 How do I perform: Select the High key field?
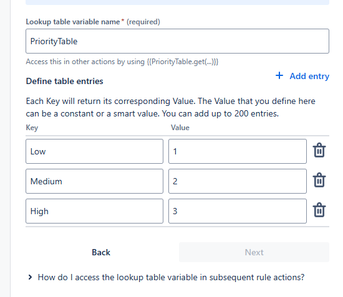click(95, 211)
